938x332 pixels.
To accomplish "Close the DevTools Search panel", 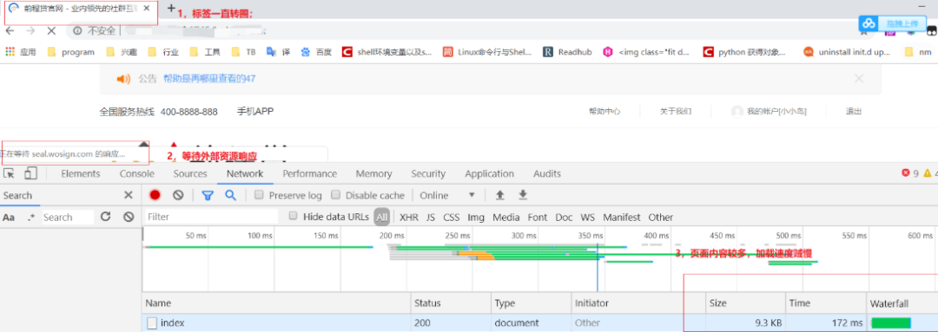I will [x=128, y=195].
